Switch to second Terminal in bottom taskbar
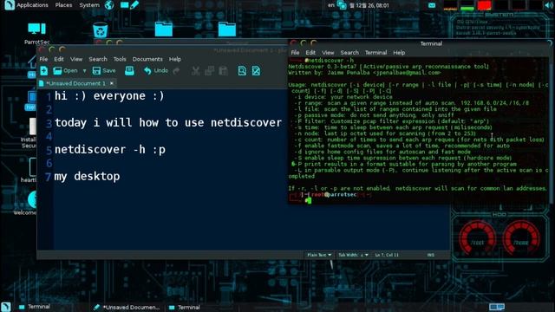Viewport: 555px width, 312px height. (x=185, y=307)
